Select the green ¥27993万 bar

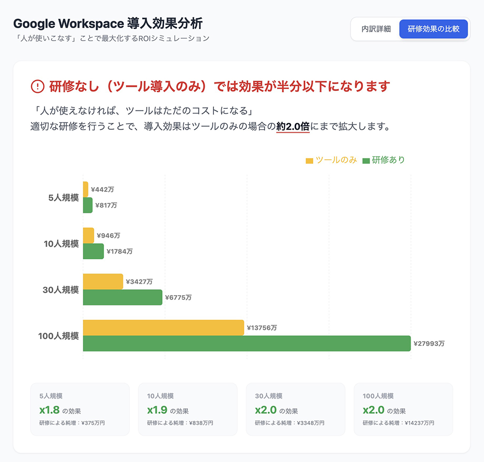[246, 343]
